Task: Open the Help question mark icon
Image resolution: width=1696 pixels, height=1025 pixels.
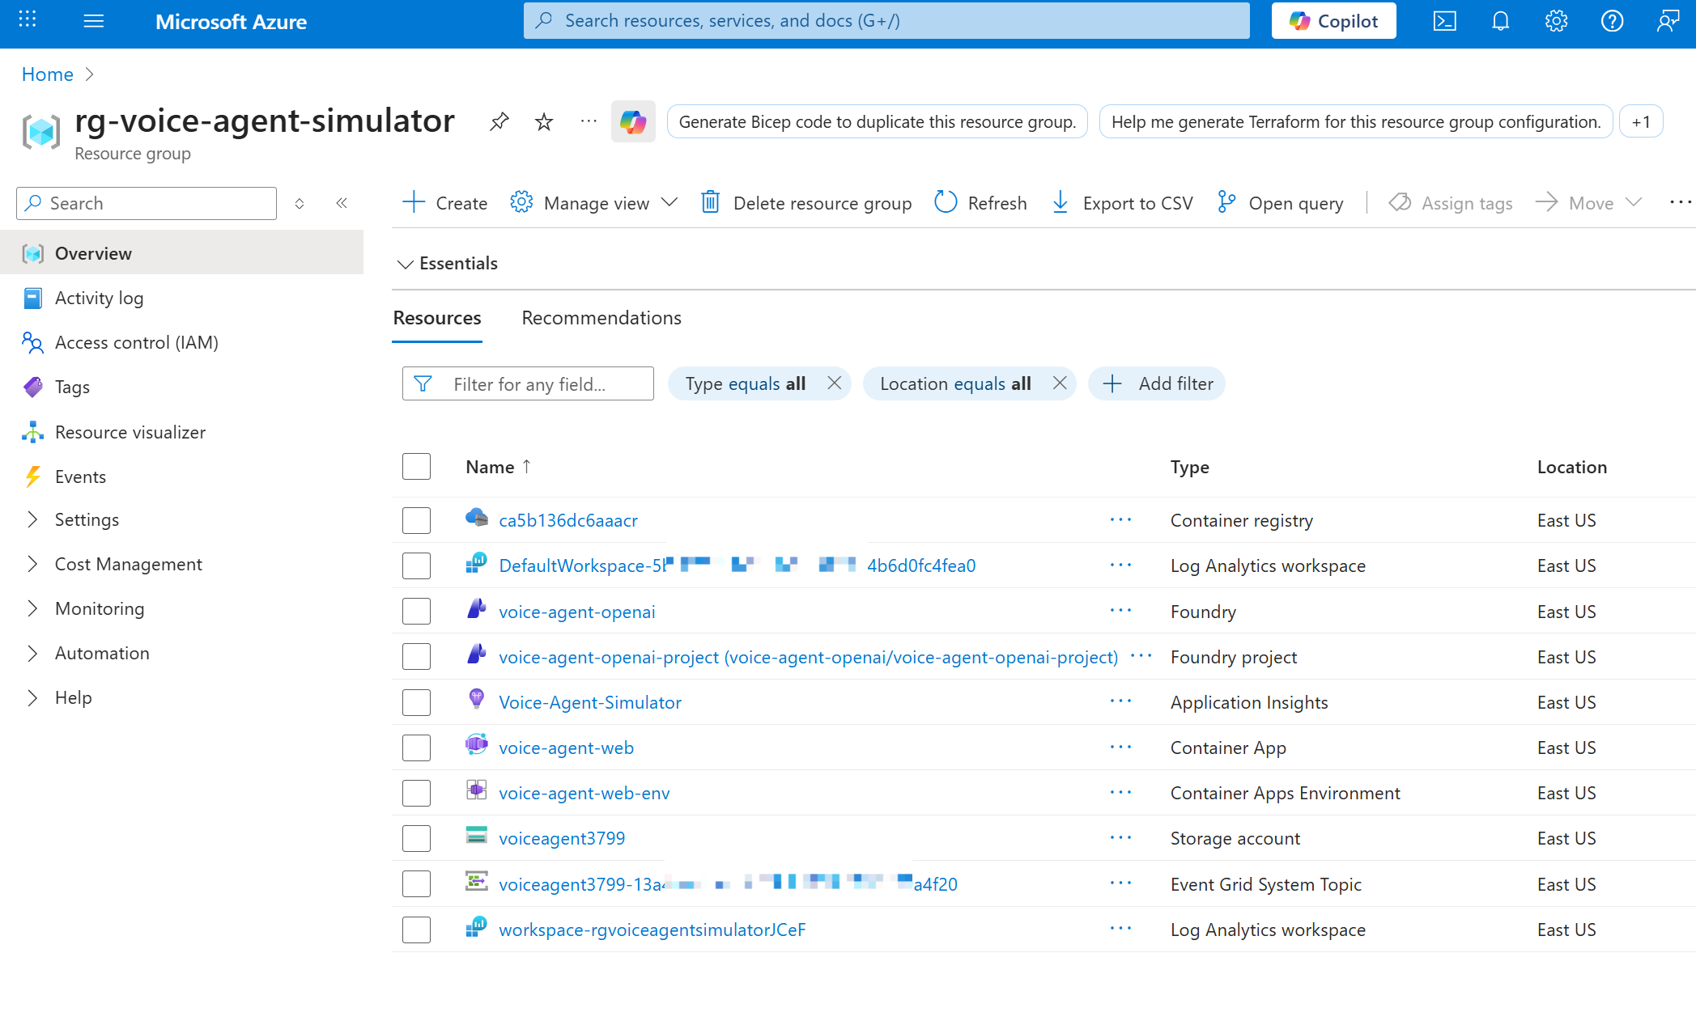Action: (1612, 20)
